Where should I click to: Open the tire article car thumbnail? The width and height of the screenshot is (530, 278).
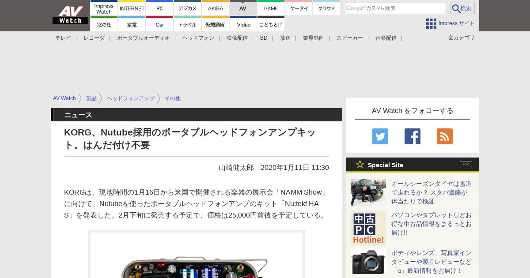pos(368,192)
